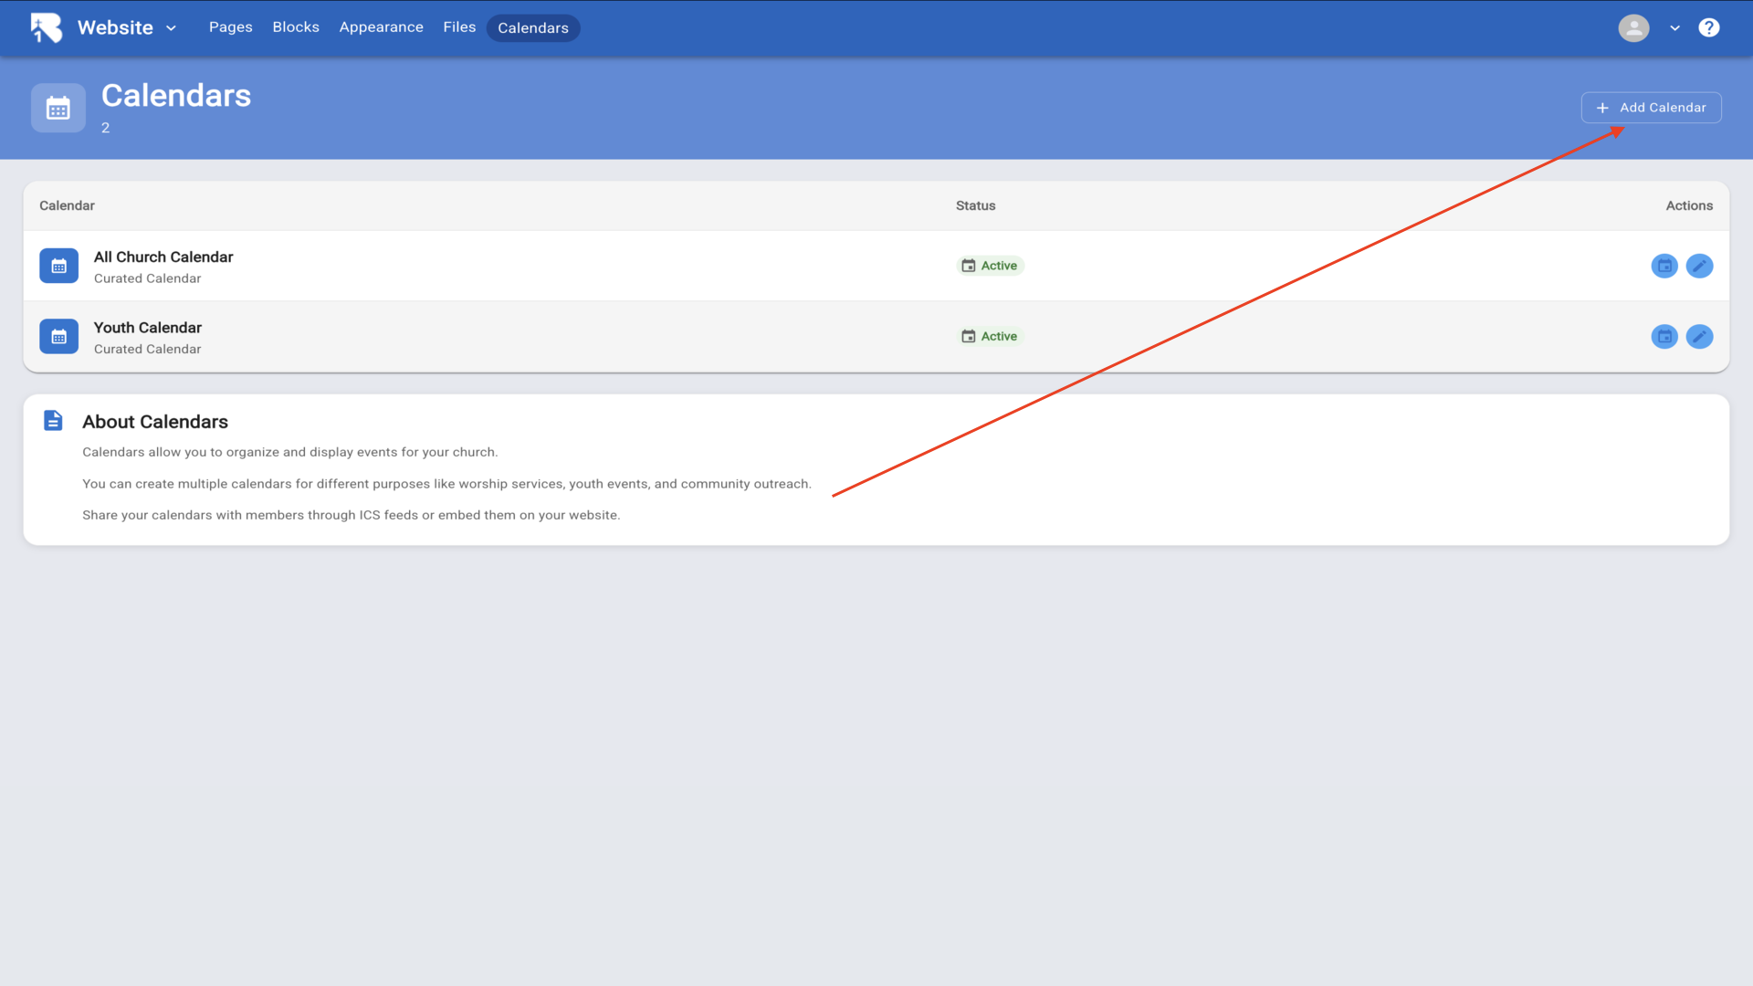This screenshot has height=986, width=1753.
Task: Click the Calendars page header icon
Action: click(x=58, y=109)
